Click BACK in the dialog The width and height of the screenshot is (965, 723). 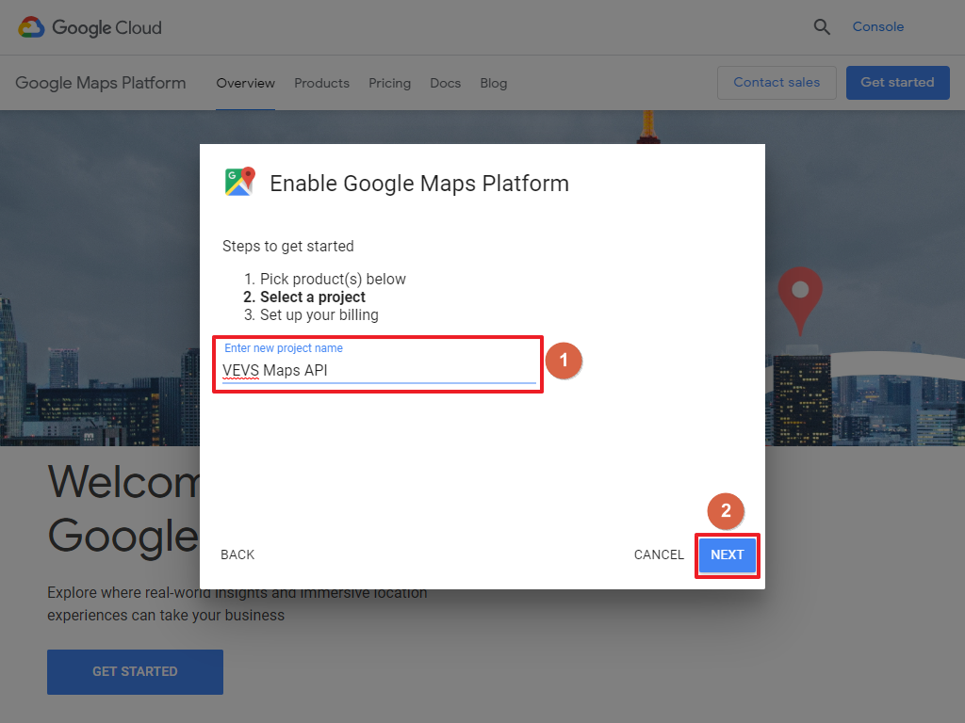237,554
